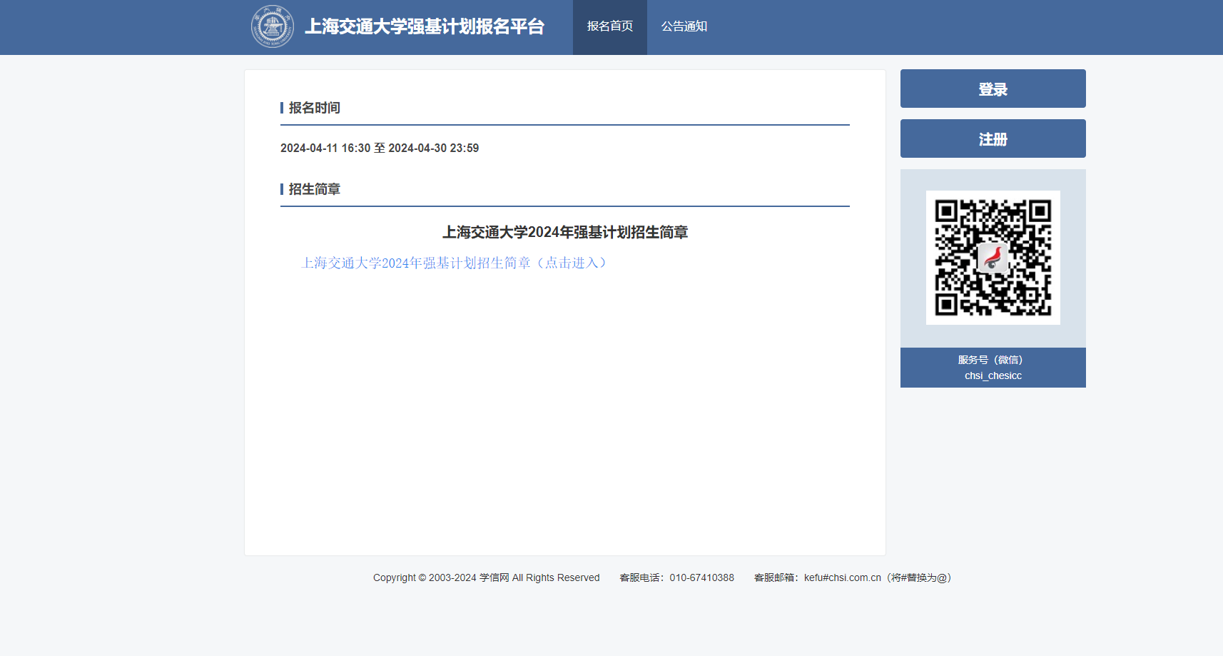
Task: Click the WeChat QR code image
Action: (x=993, y=258)
